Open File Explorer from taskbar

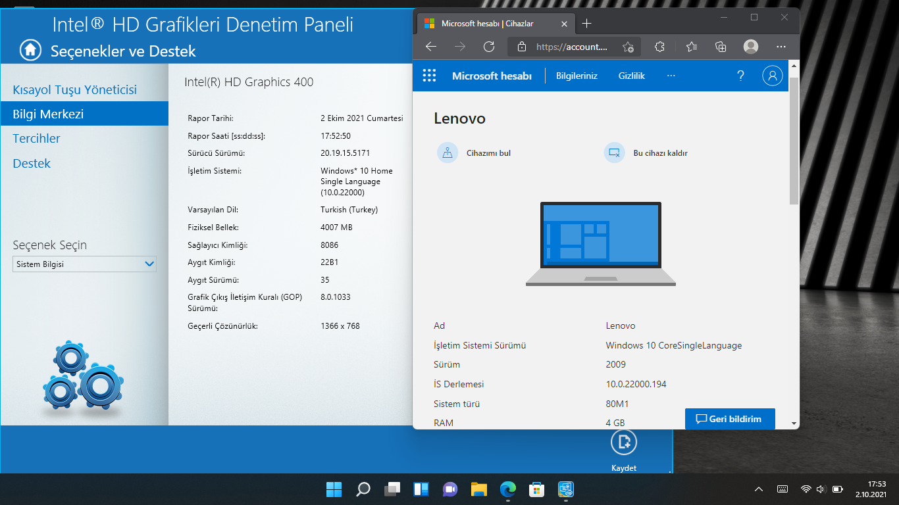tap(479, 489)
